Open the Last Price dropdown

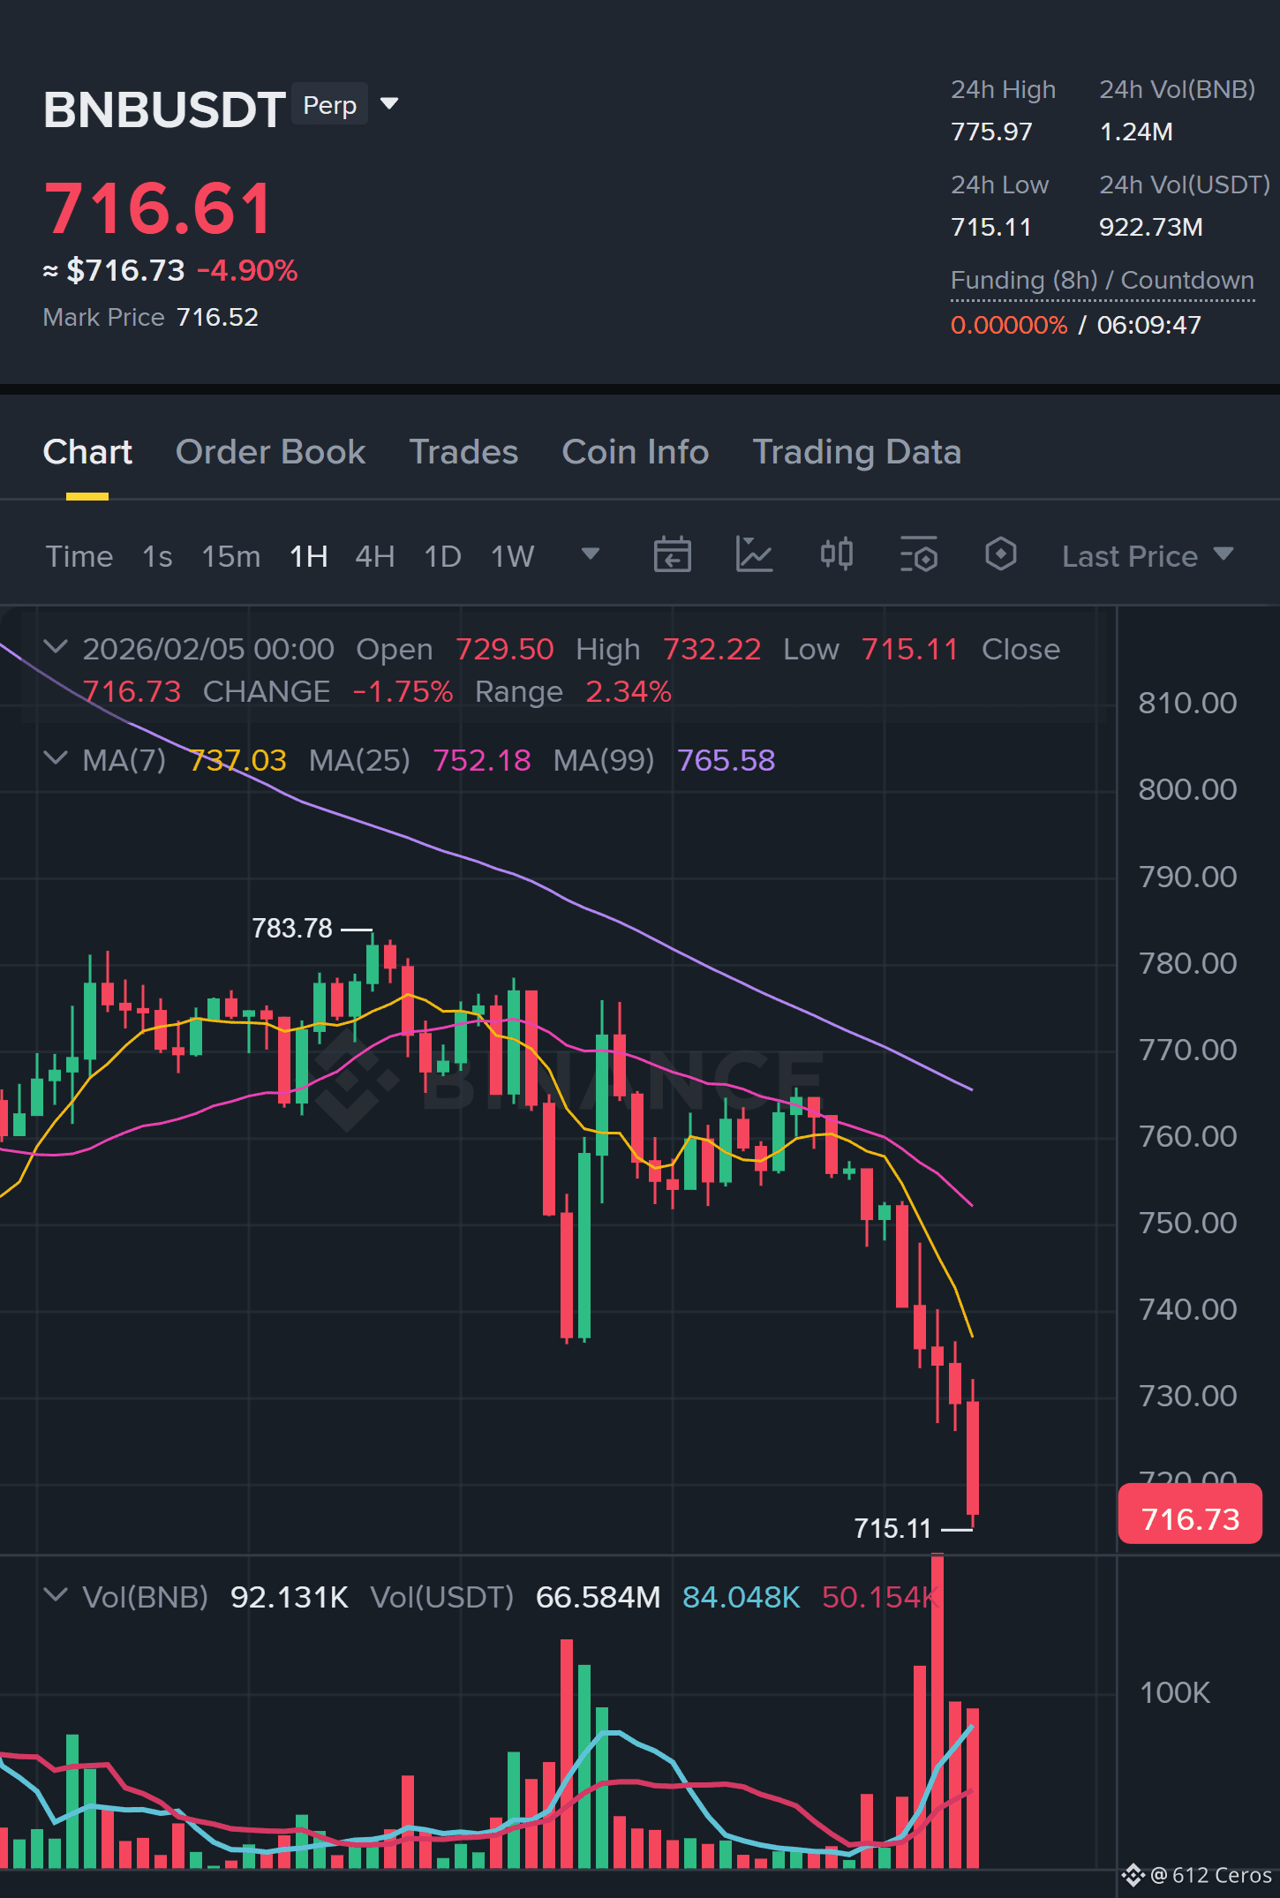click(1147, 556)
